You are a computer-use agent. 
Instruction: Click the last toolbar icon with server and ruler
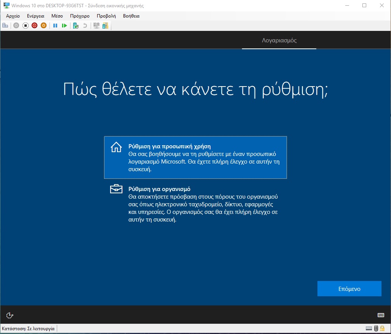tap(106, 26)
